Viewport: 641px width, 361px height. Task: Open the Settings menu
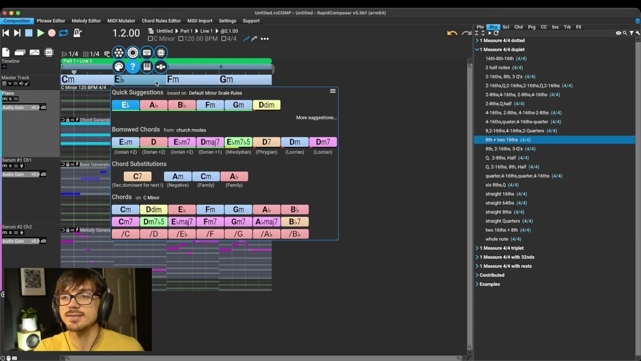pyautogui.click(x=227, y=21)
